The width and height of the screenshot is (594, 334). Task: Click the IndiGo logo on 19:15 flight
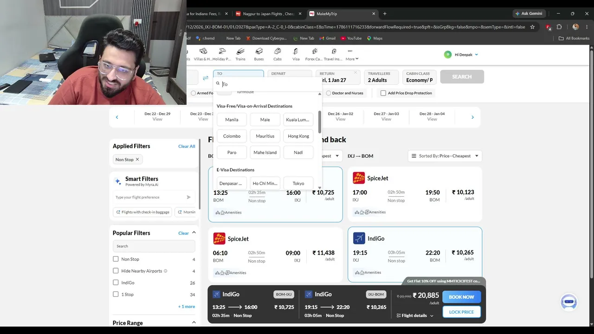click(x=359, y=238)
